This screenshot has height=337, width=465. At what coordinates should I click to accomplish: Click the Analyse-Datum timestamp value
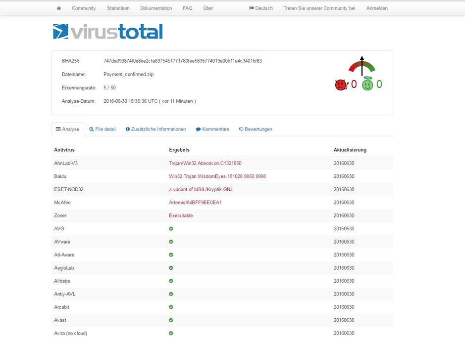(x=150, y=101)
